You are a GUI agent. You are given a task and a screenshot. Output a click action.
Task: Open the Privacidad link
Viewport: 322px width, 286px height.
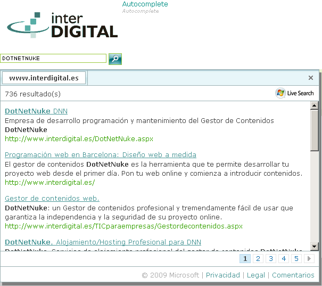(223, 275)
